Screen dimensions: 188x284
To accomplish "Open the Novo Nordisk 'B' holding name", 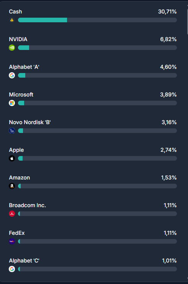I will 30,122.
